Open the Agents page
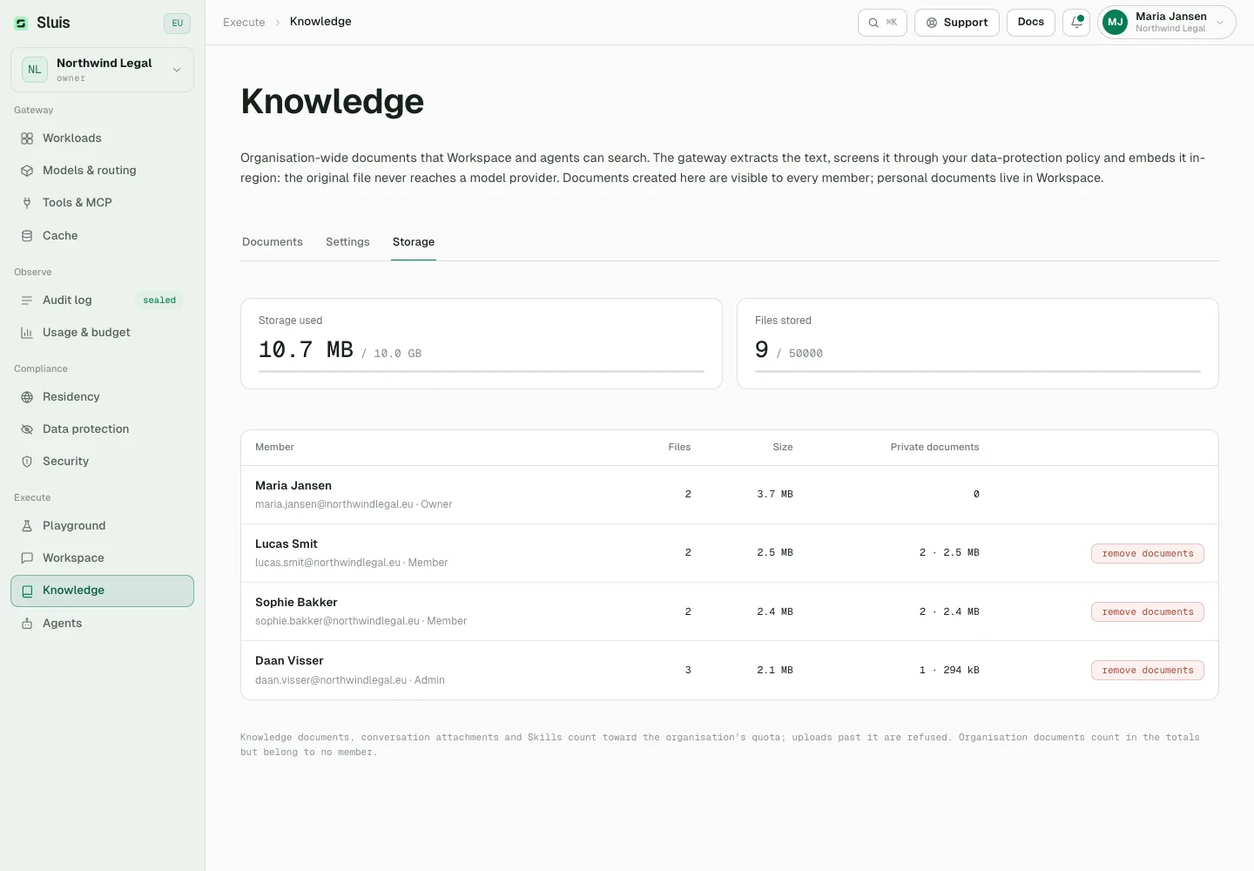This screenshot has height=871, width=1254. coord(102,624)
